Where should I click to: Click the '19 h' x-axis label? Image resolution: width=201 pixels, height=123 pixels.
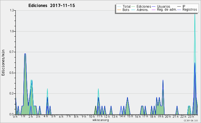[160, 116]
